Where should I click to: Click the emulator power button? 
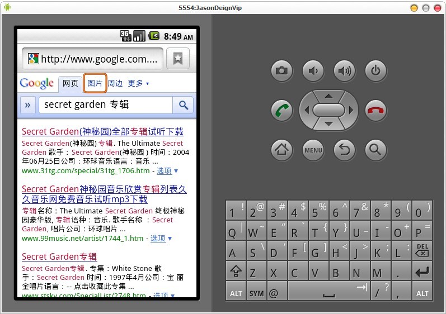[x=375, y=70]
